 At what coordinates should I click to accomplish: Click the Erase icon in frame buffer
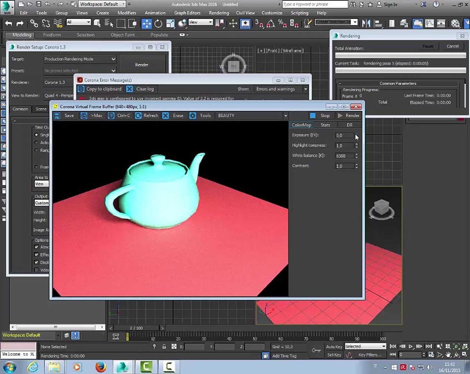click(166, 116)
